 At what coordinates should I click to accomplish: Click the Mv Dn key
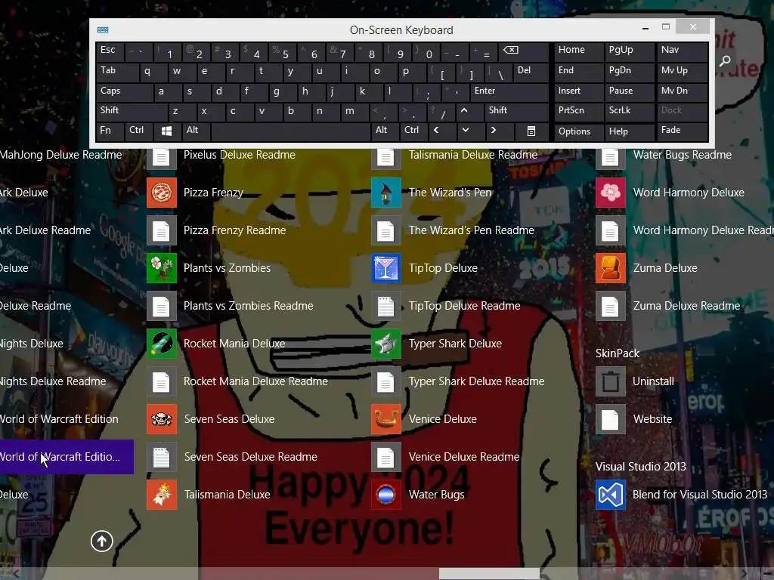[x=683, y=91]
